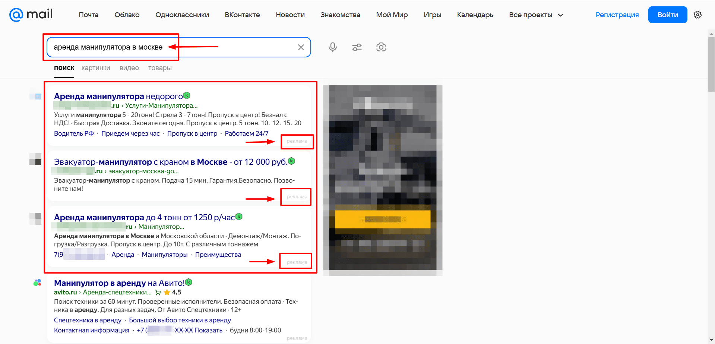This screenshot has width=715, height=344.
Task: Open 'Услуги-Манипулятора...' breadcrumb link
Action: (161, 105)
